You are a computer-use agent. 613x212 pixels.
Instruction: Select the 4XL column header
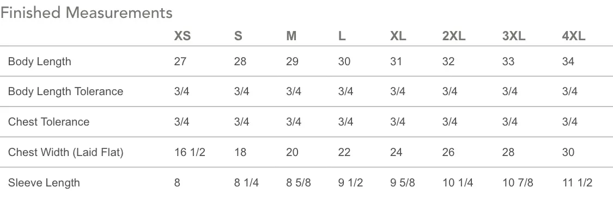pos(574,36)
